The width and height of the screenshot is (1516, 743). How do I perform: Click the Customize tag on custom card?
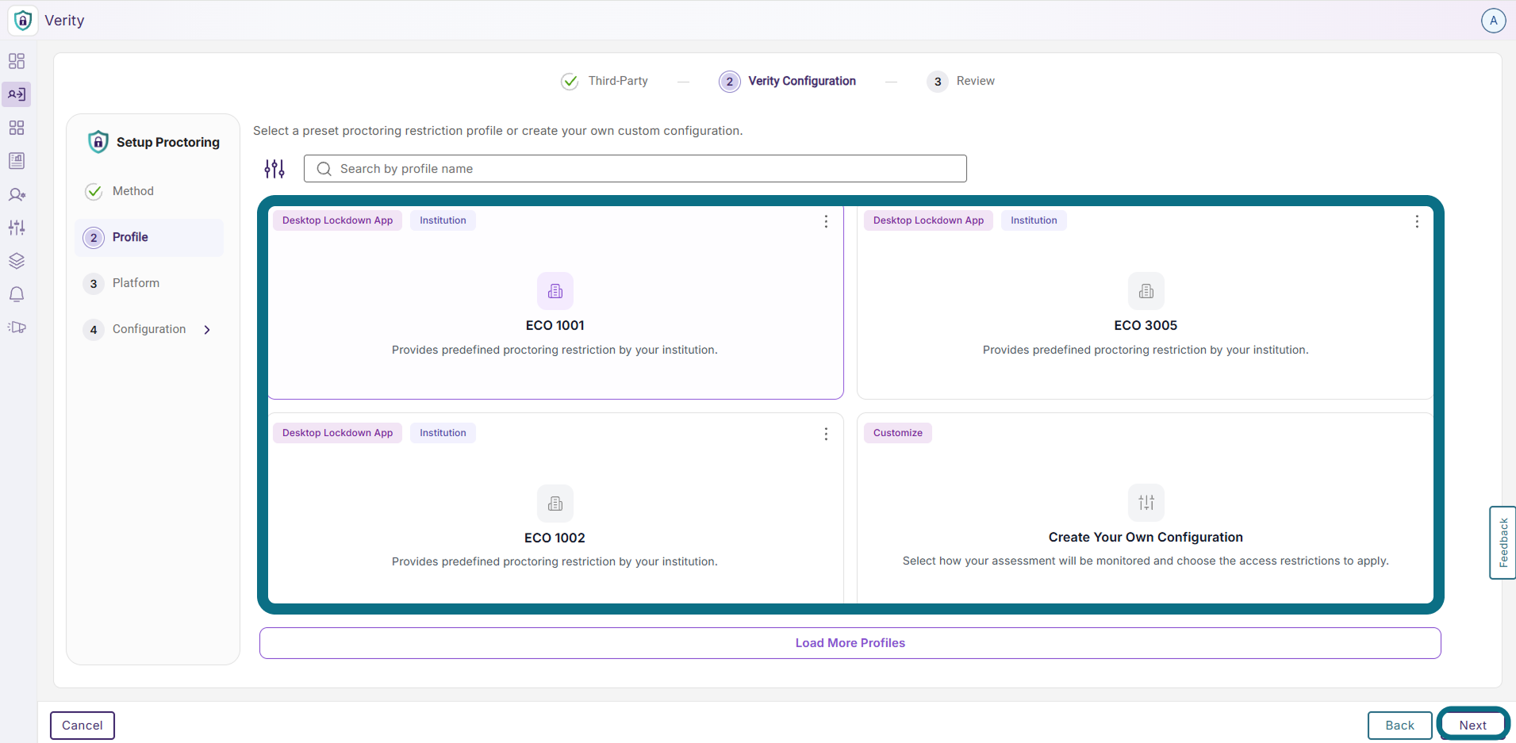coord(898,433)
